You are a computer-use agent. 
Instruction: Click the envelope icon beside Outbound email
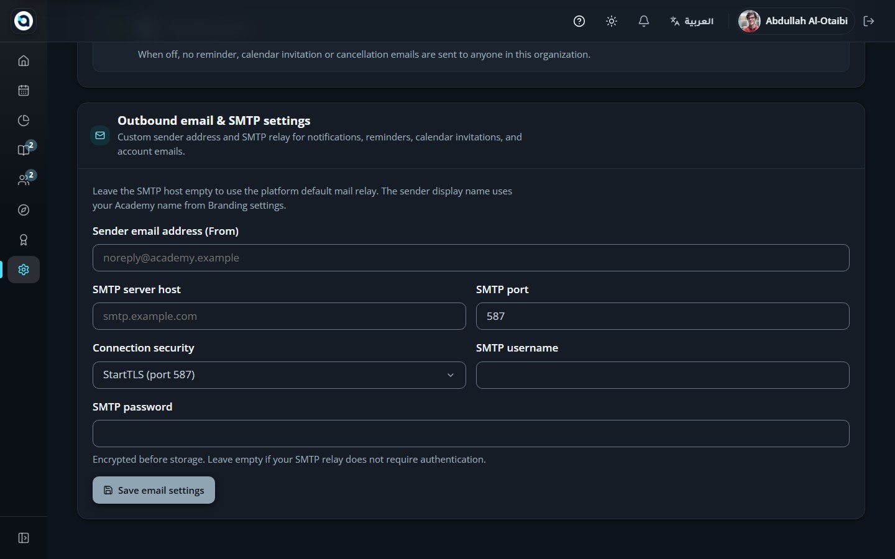(100, 135)
